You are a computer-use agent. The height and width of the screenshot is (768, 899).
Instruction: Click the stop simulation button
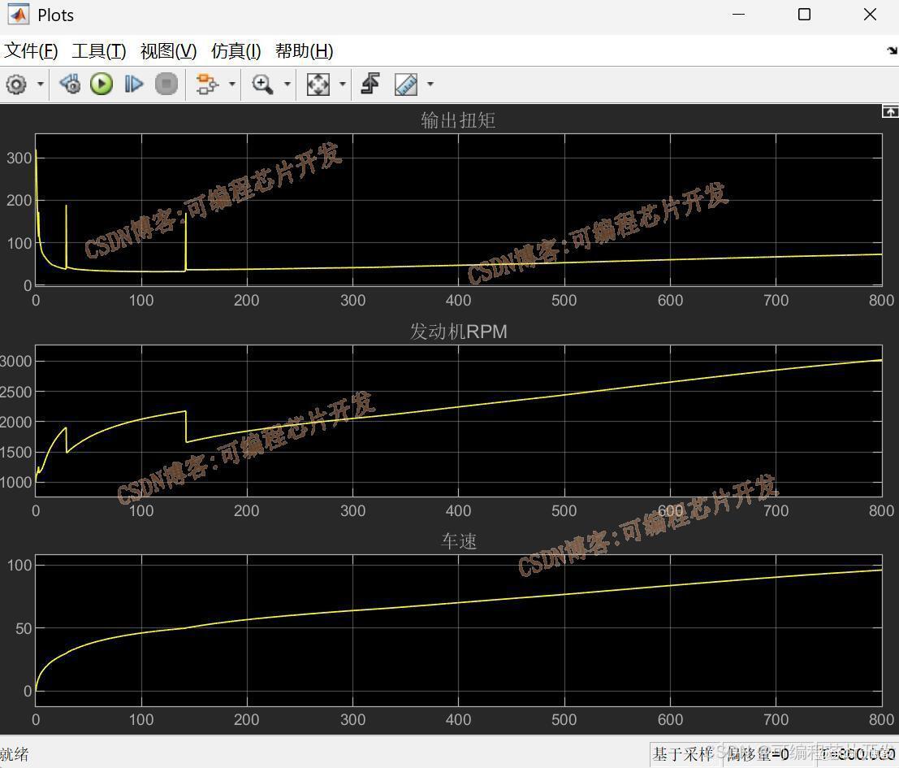click(x=166, y=85)
